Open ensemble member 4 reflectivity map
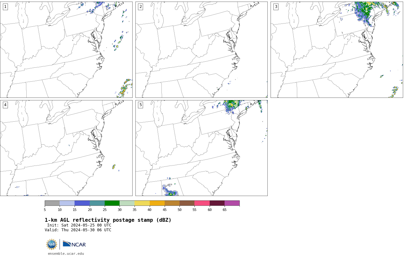The height and width of the screenshot is (257, 406). [x=66, y=148]
